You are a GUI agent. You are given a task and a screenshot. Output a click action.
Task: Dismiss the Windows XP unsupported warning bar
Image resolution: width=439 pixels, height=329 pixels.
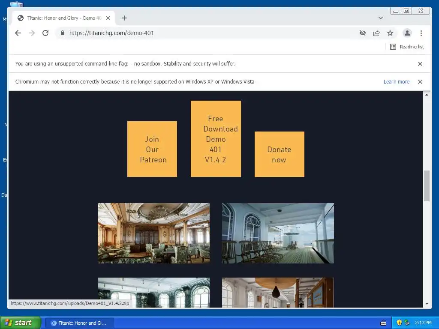tap(420, 82)
